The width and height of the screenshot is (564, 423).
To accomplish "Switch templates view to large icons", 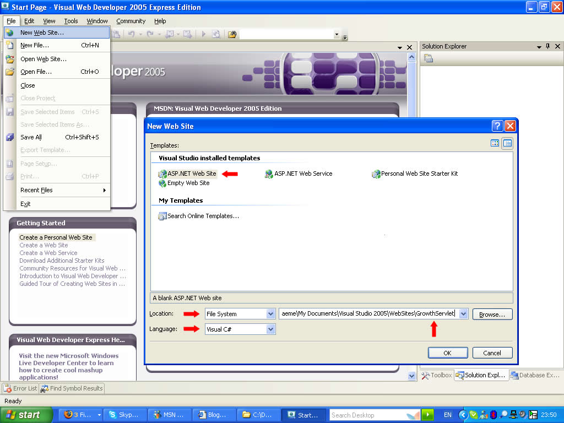I will [495, 144].
